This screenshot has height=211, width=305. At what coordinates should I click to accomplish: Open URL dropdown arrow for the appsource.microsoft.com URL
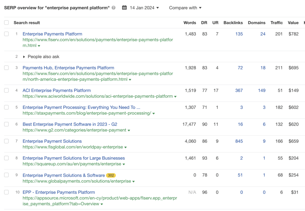click(x=102, y=204)
